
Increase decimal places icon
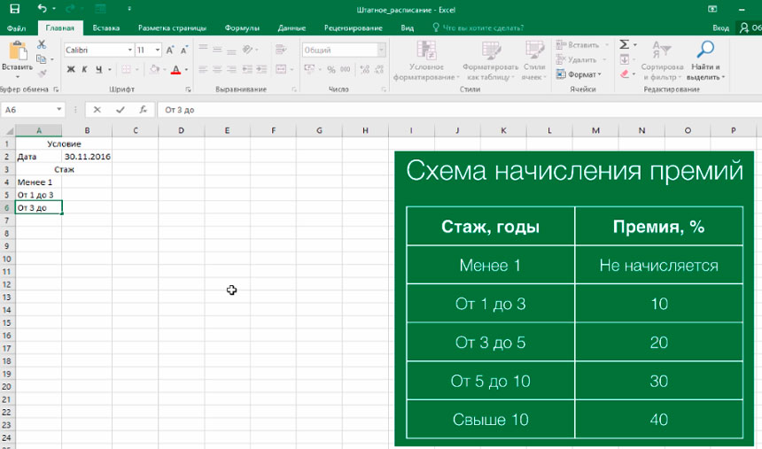coord(365,69)
